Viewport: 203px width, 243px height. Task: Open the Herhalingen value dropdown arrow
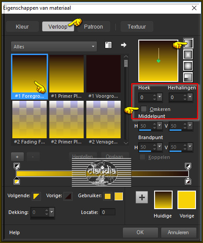(190, 97)
